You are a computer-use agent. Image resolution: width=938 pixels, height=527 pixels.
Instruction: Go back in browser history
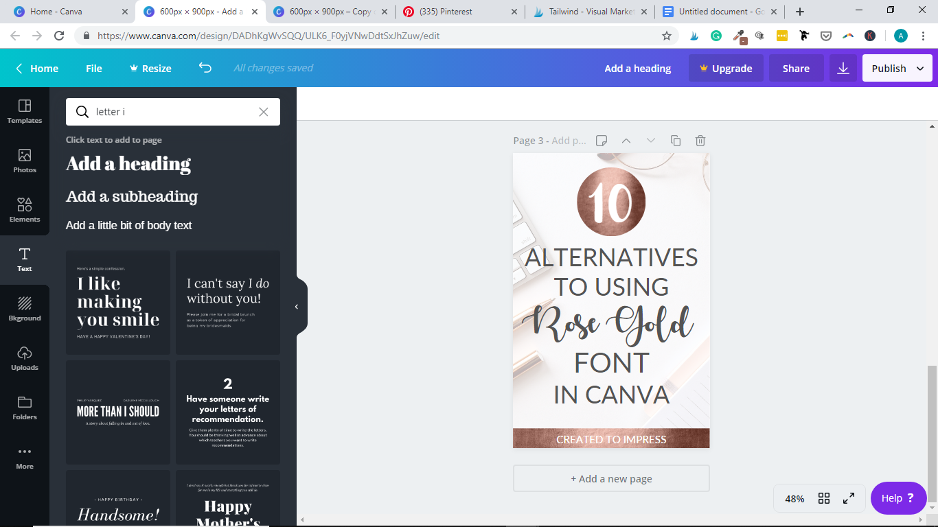(15, 36)
